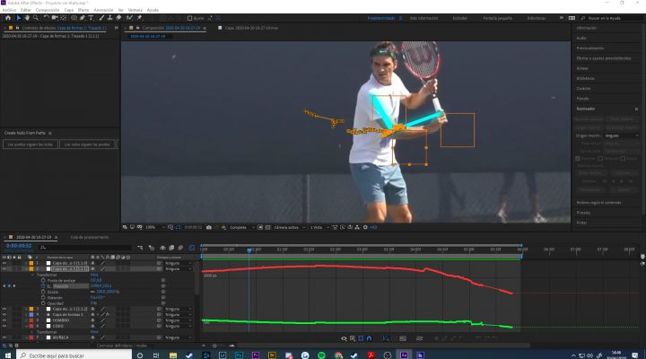Select the Pen tool

[x=83, y=18]
